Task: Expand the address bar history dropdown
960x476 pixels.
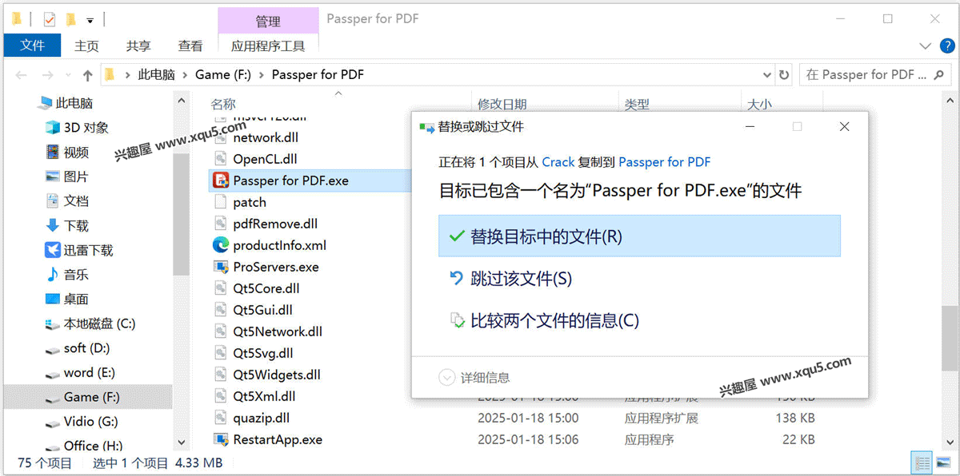Action: click(x=768, y=74)
